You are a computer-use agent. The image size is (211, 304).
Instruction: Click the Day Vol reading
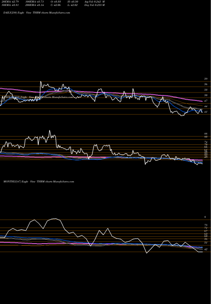click(x=95, y=5)
